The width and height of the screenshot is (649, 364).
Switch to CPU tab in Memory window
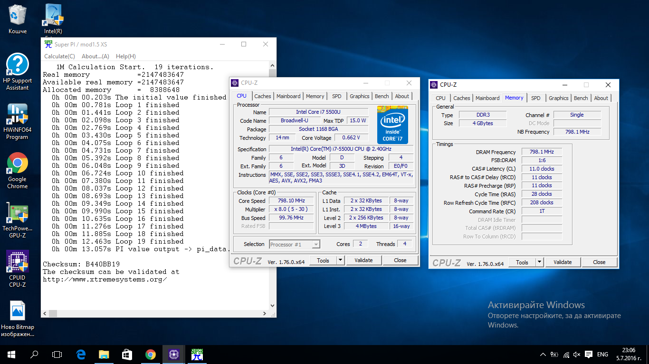tap(441, 98)
